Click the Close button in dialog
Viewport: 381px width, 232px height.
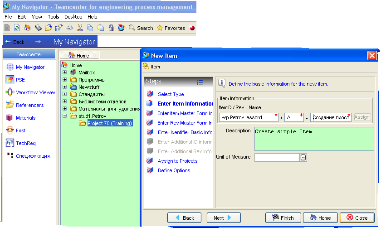point(357,217)
